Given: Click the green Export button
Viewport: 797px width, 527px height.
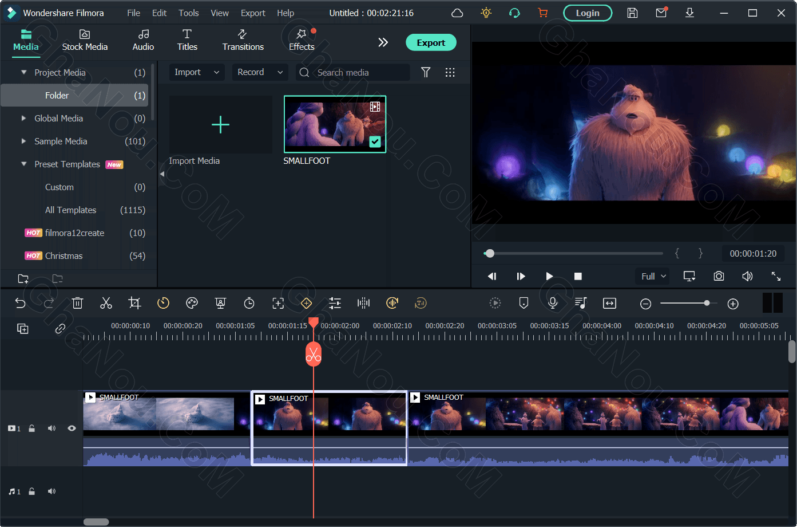Looking at the screenshot, I should click(x=431, y=42).
